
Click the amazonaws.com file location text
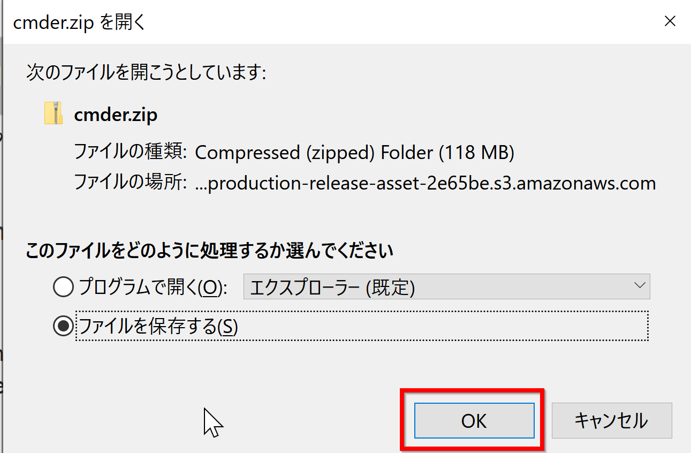click(x=426, y=184)
